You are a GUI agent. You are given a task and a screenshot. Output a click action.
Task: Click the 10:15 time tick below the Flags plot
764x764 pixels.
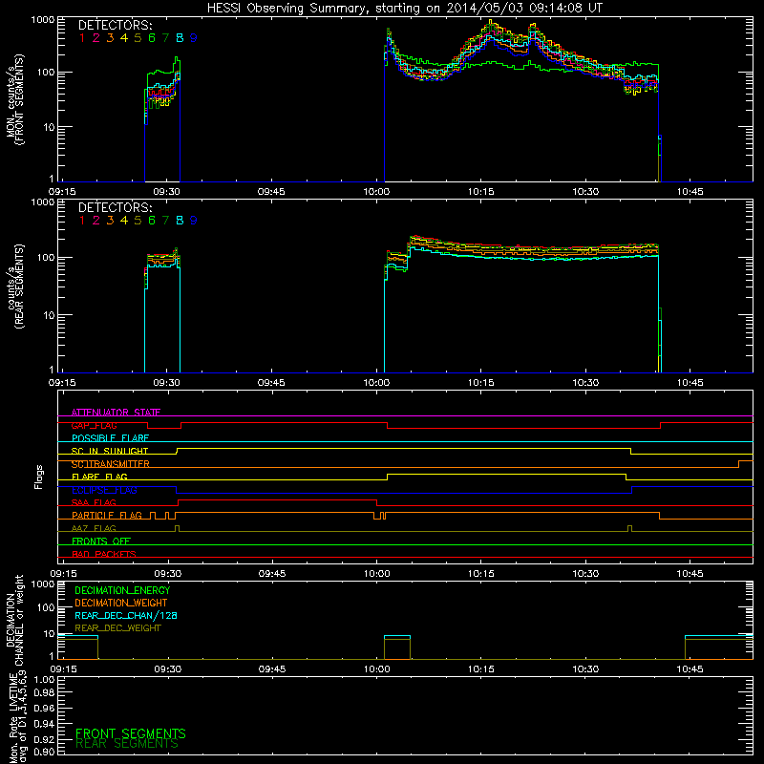(x=481, y=574)
